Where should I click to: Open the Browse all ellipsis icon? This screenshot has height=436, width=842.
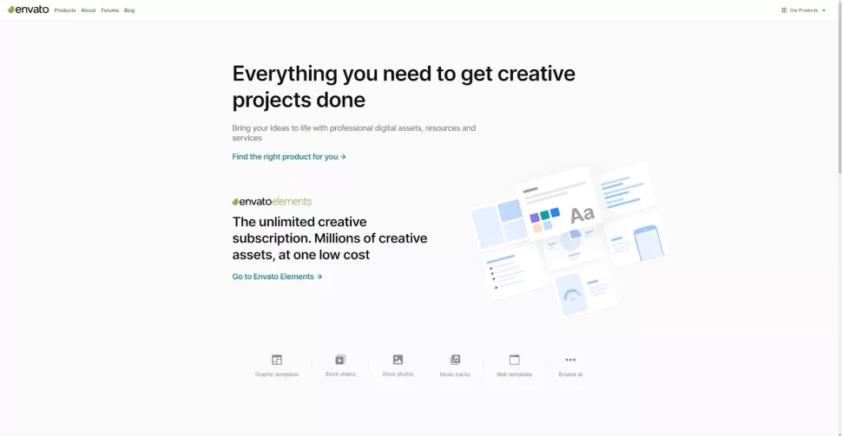(x=570, y=360)
